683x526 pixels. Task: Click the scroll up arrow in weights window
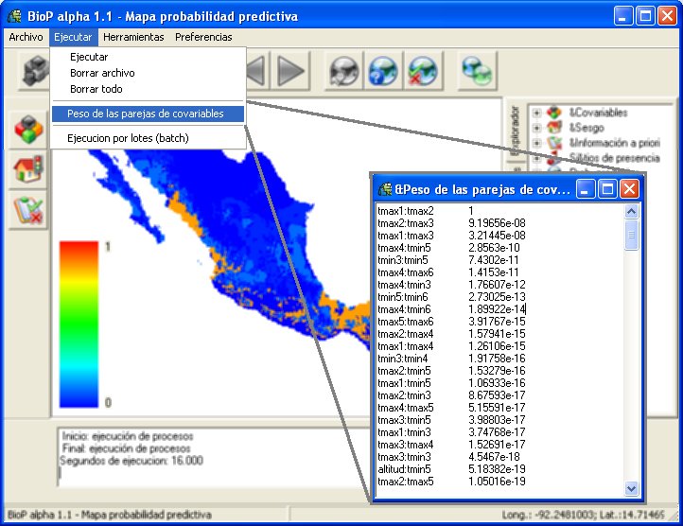631,211
